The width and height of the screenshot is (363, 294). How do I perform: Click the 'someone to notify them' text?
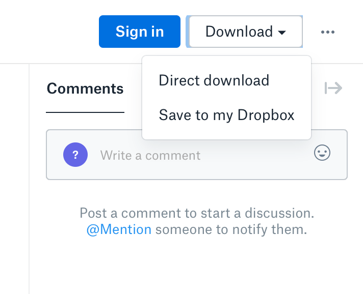click(x=231, y=229)
